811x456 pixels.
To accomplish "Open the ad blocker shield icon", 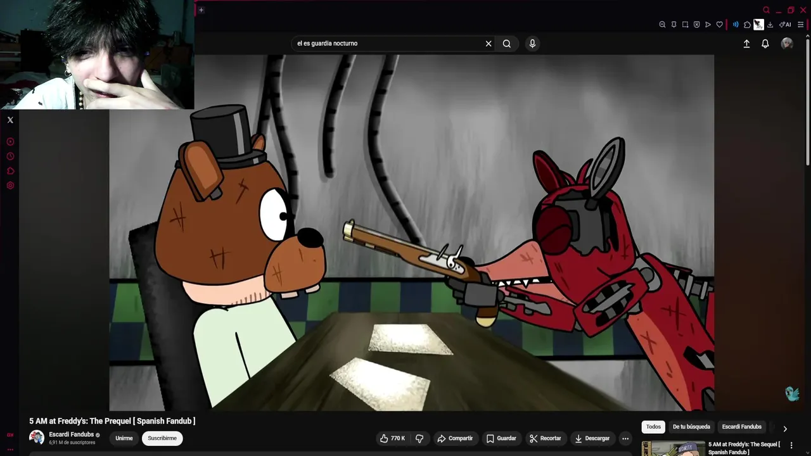I will pyautogui.click(x=696, y=25).
